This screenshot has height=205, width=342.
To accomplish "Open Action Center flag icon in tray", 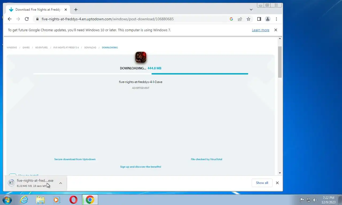I will (x=302, y=200).
